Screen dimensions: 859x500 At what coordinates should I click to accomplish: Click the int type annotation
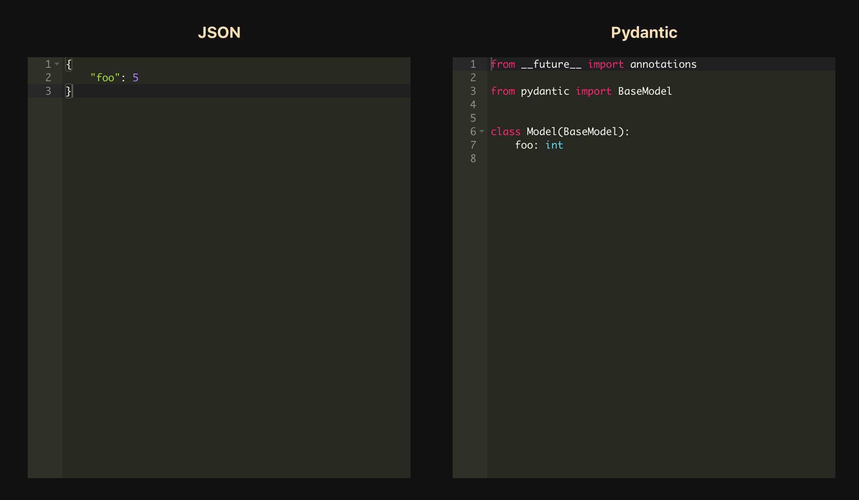coord(554,145)
